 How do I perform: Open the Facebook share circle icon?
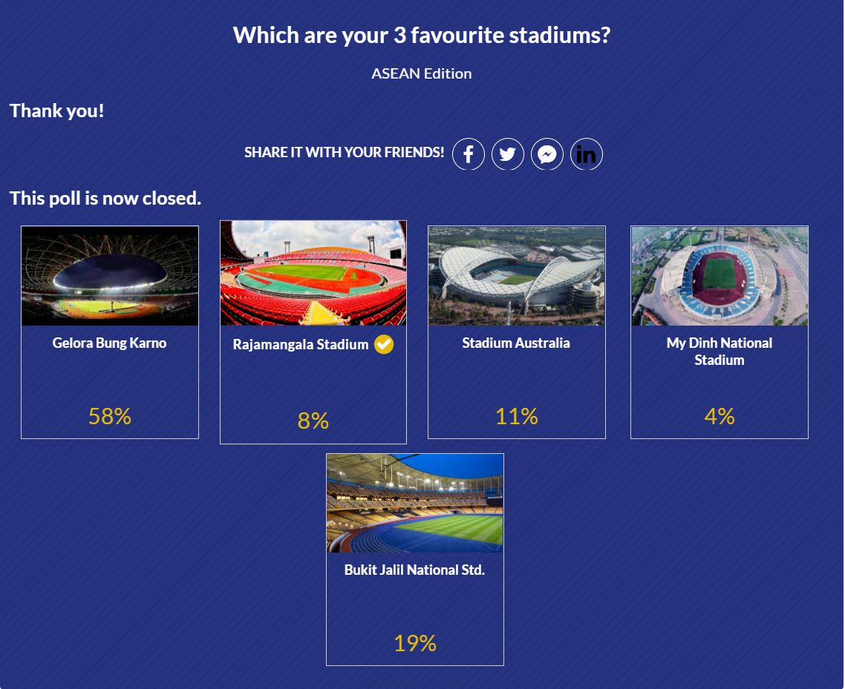pos(469,154)
